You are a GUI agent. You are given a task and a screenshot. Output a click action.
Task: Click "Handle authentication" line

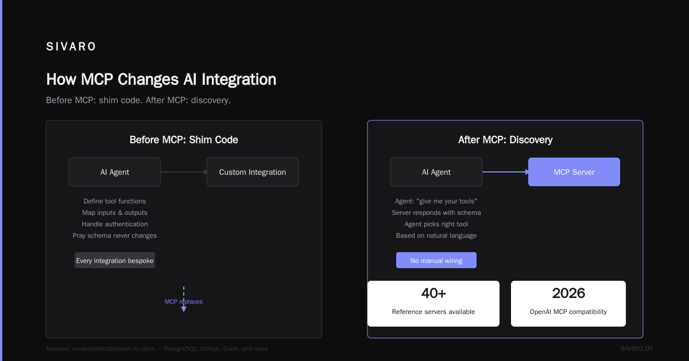pyautogui.click(x=115, y=224)
